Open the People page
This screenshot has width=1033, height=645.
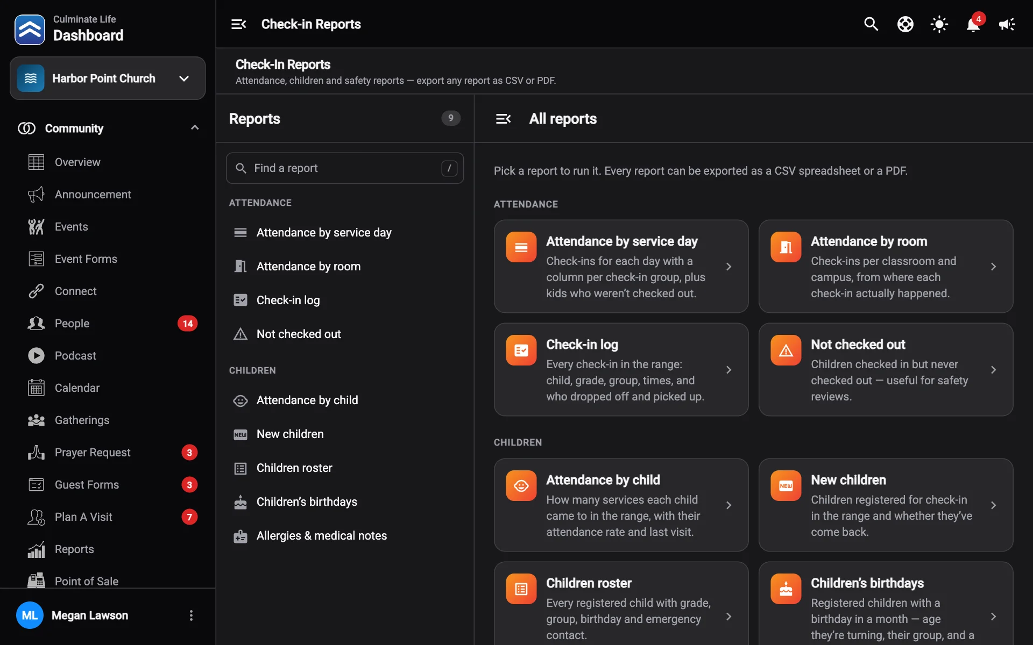[x=108, y=324]
